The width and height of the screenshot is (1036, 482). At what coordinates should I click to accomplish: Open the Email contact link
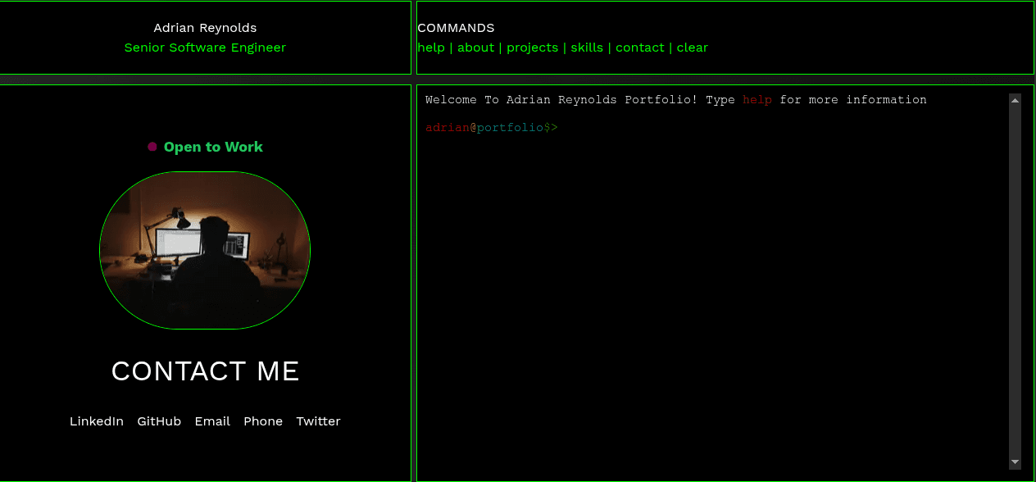coord(212,421)
